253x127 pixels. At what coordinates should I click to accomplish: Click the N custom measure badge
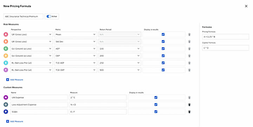pos(6,97)
